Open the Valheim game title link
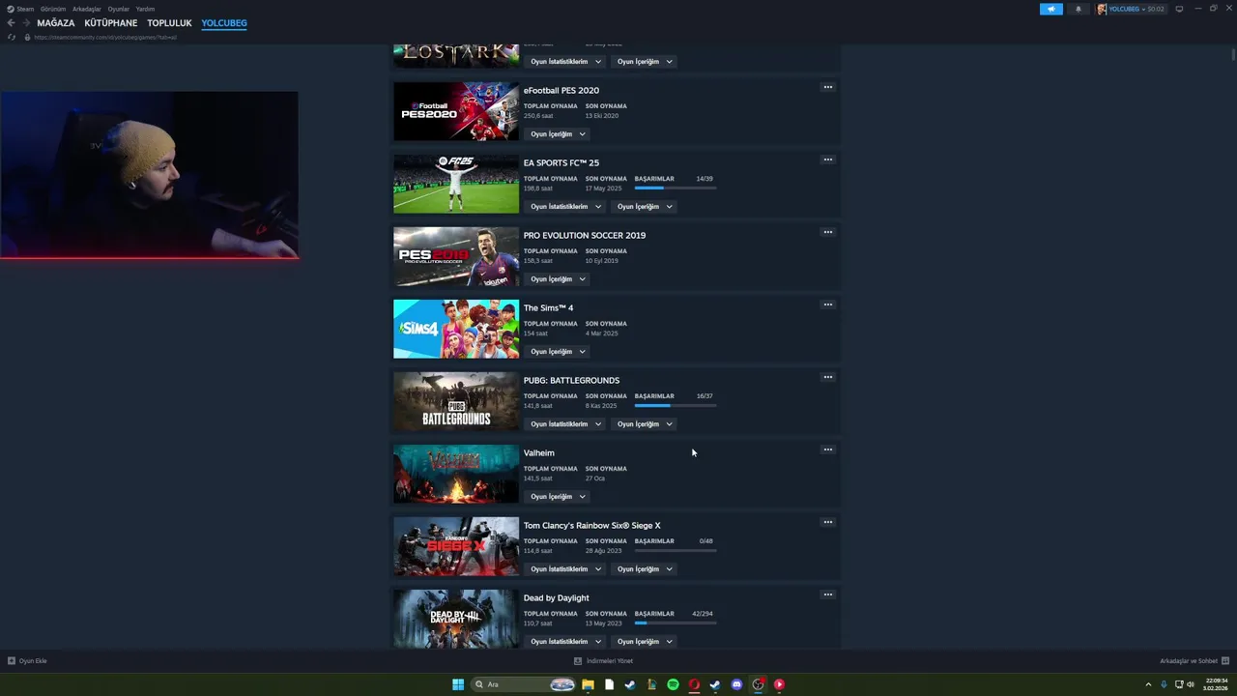The image size is (1237, 696). point(539,452)
